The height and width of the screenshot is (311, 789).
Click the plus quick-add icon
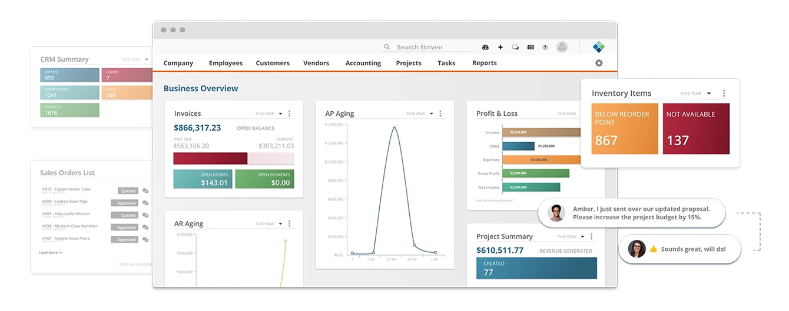(x=500, y=47)
